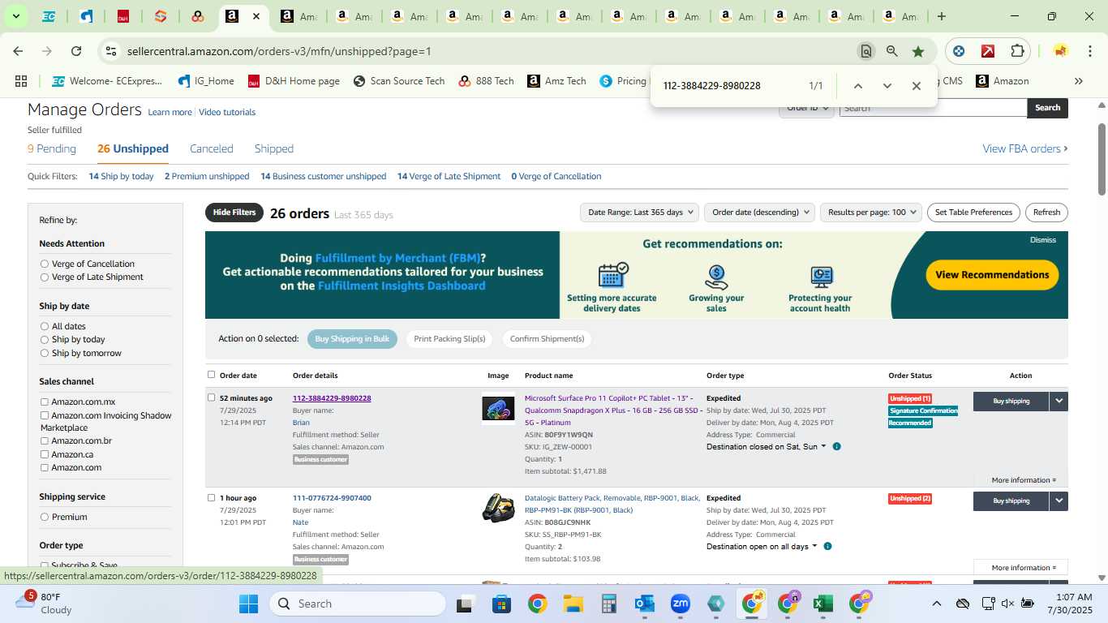This screenshot has width=1108, height=623.
Task: Show hidden system tray icons
Action: click(937, 604)
